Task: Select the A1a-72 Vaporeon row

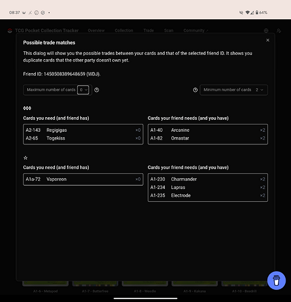Action: pos(83,179)
